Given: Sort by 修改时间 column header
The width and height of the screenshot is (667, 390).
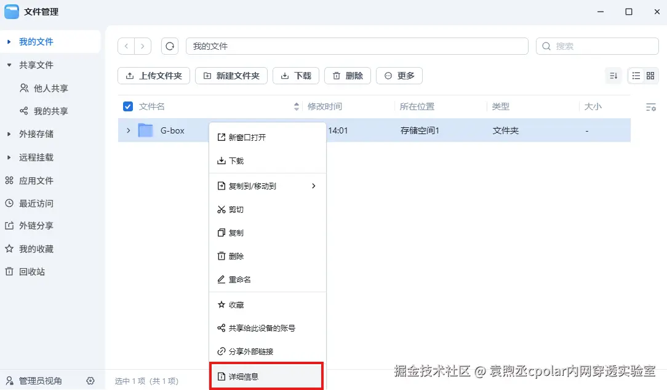Looking at the screenshot, I should click(324, 106).
